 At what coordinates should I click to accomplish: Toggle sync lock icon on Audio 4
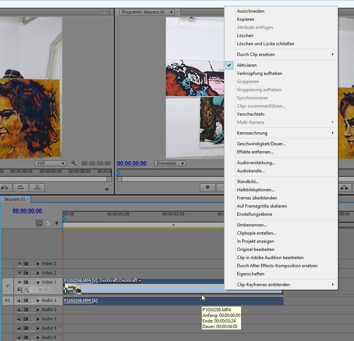point(26,328)
